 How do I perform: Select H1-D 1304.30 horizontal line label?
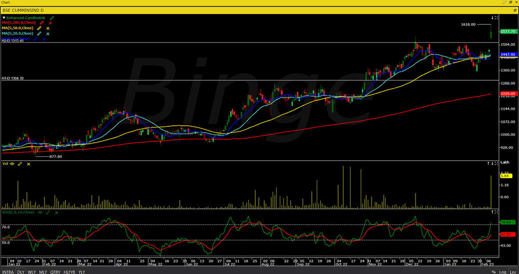pos(13,78)
